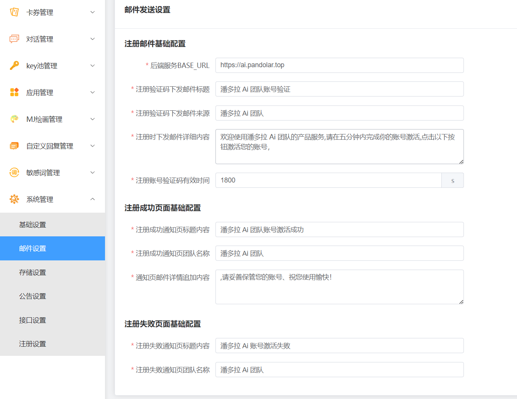Expand the MJ绘画管理 chevron arrow

coord(92,119)
